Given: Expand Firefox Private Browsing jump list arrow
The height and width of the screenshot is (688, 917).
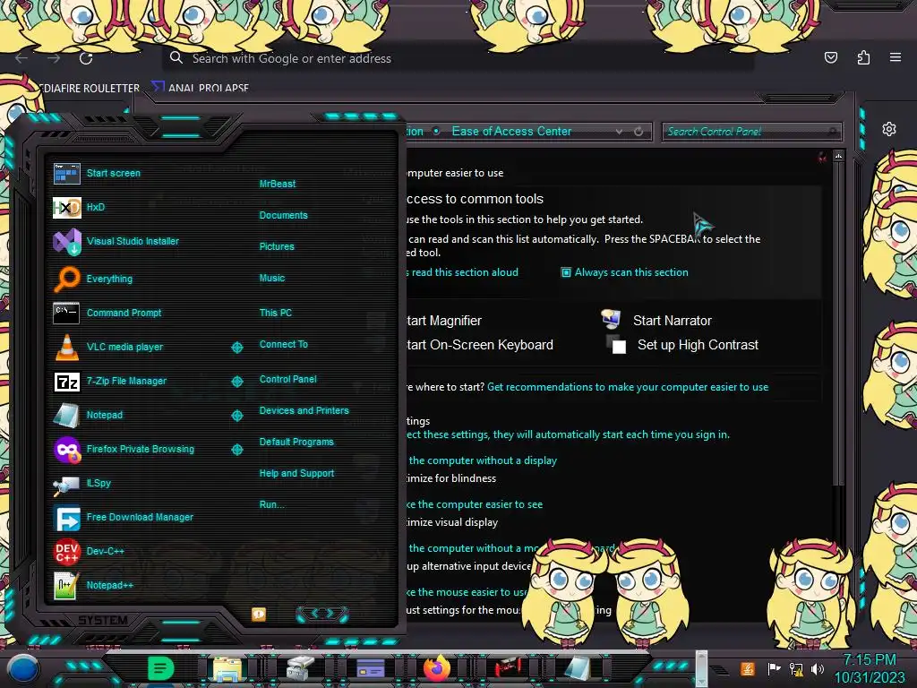Looking at the screenshot, I should [x=236, y=450].
